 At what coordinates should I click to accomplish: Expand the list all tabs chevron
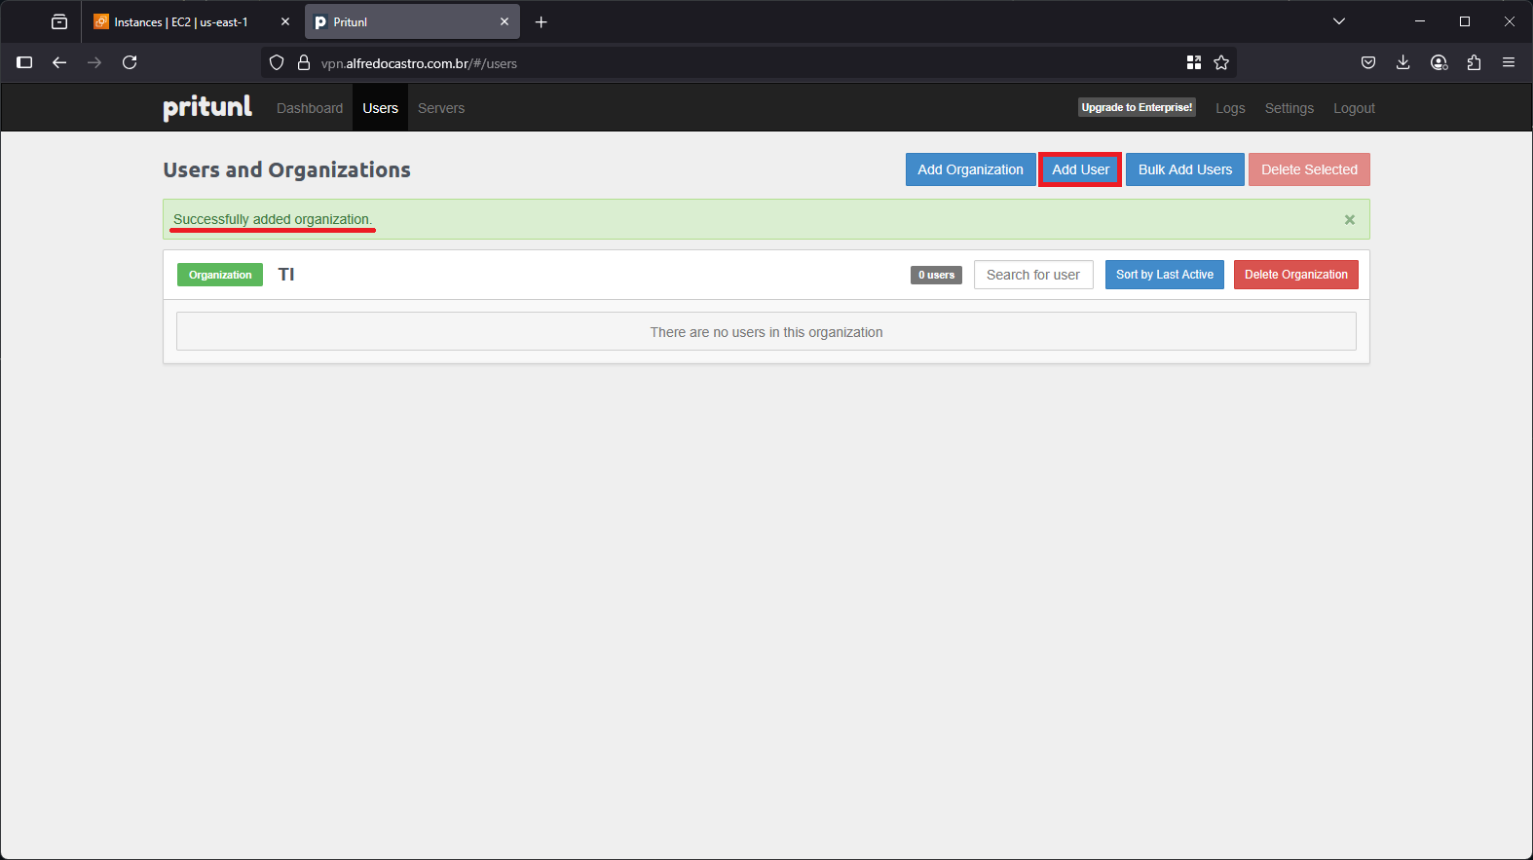pyautogui.click(x=1339, y=21)
